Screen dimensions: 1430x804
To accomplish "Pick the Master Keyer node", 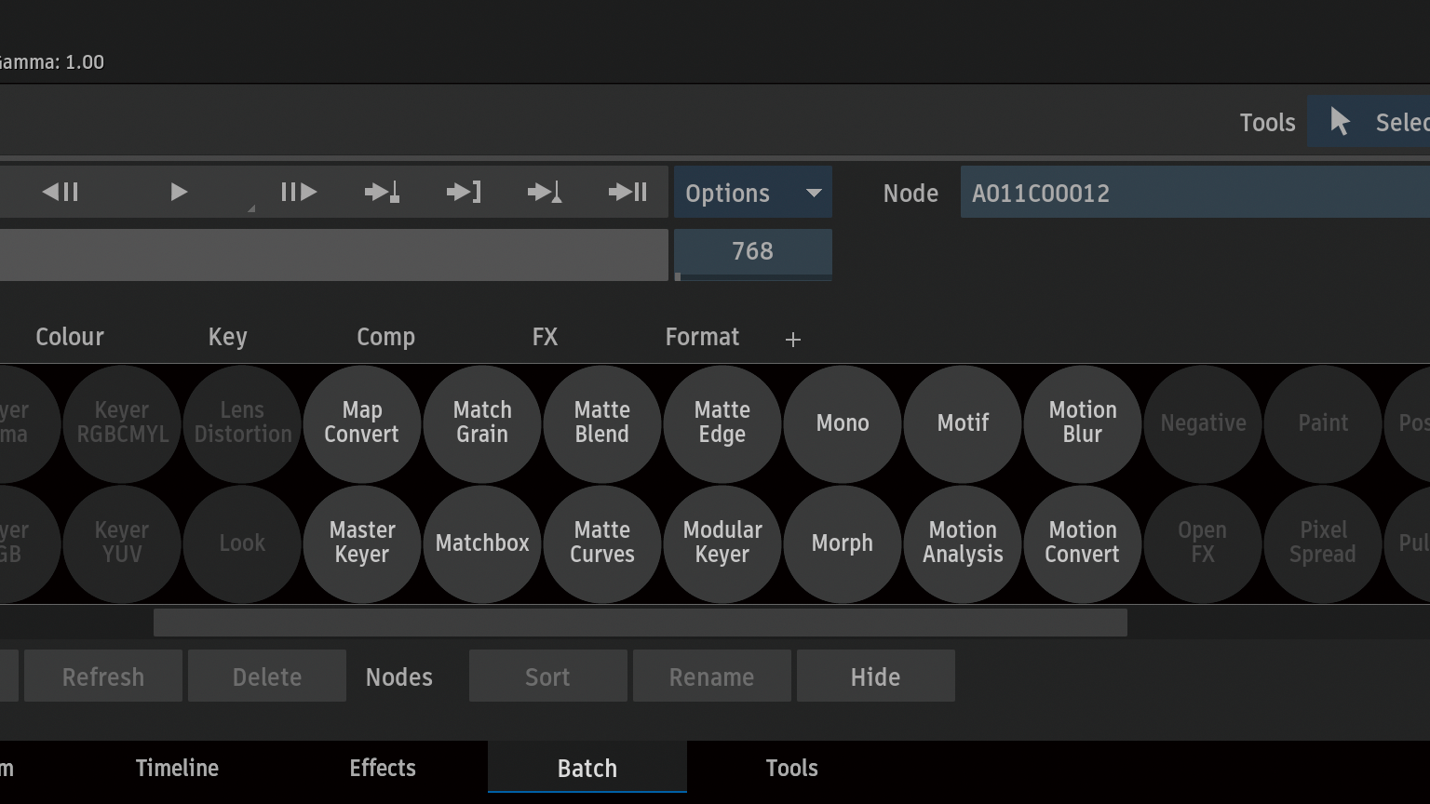I will pyautogui.click(x=362, y=543).
